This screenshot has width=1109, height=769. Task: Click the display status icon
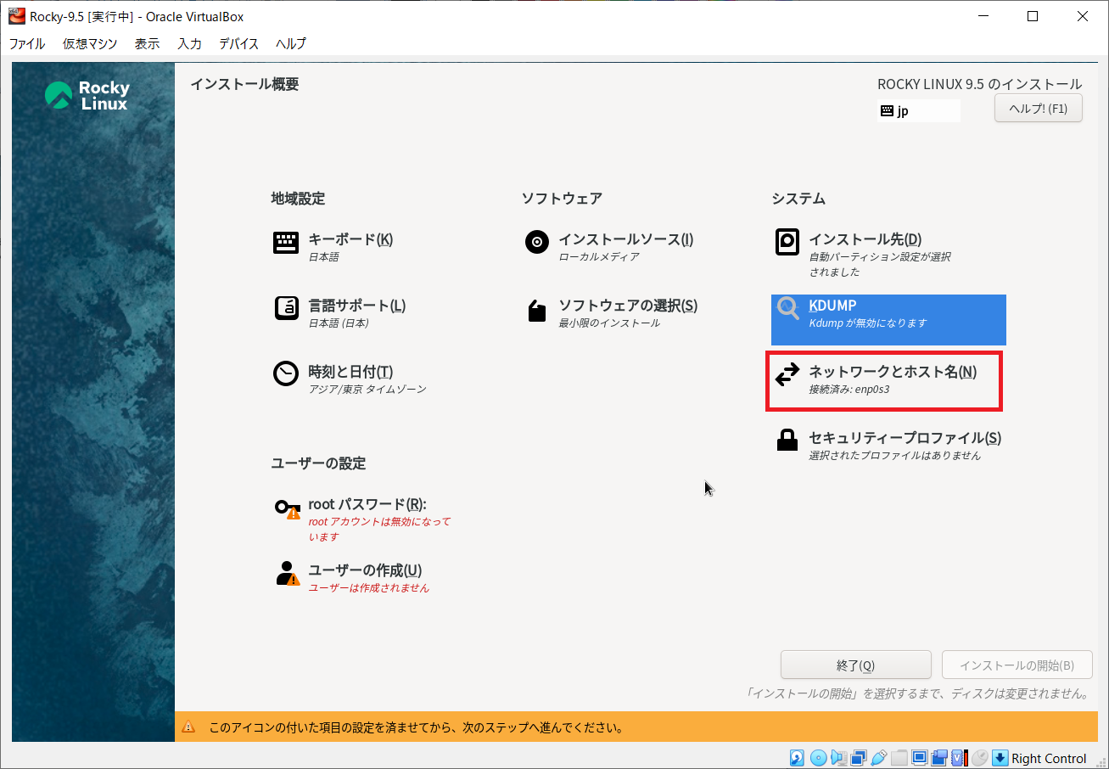[x=920, y=758]
